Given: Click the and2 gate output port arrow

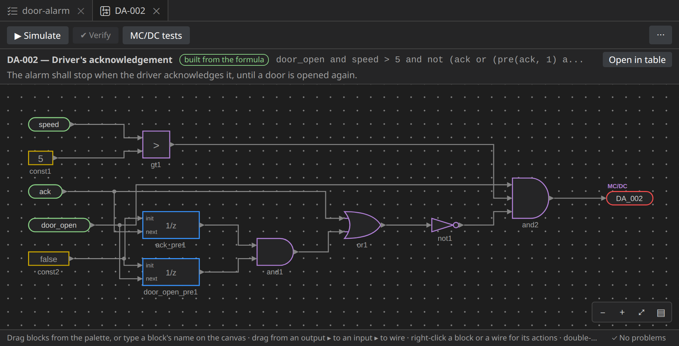Looking at the screenshot, I should pos(551,198).
